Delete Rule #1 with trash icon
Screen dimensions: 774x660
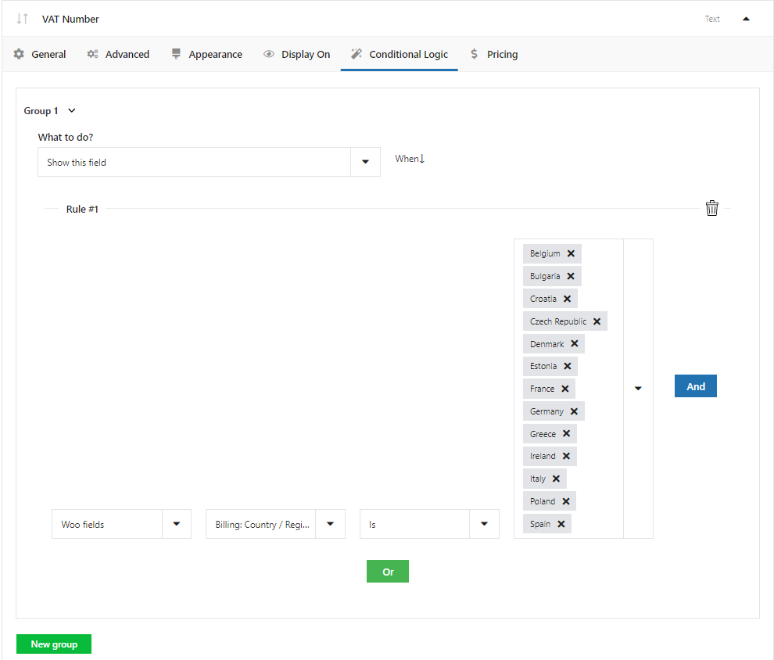coord(711,208)
